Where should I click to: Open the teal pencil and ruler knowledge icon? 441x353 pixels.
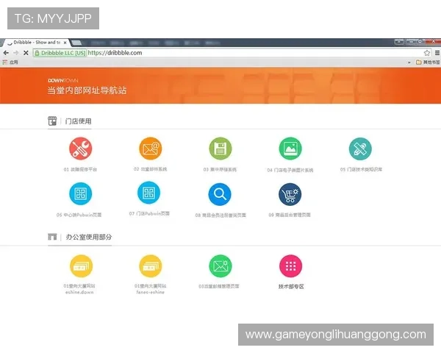coord(360,149)
